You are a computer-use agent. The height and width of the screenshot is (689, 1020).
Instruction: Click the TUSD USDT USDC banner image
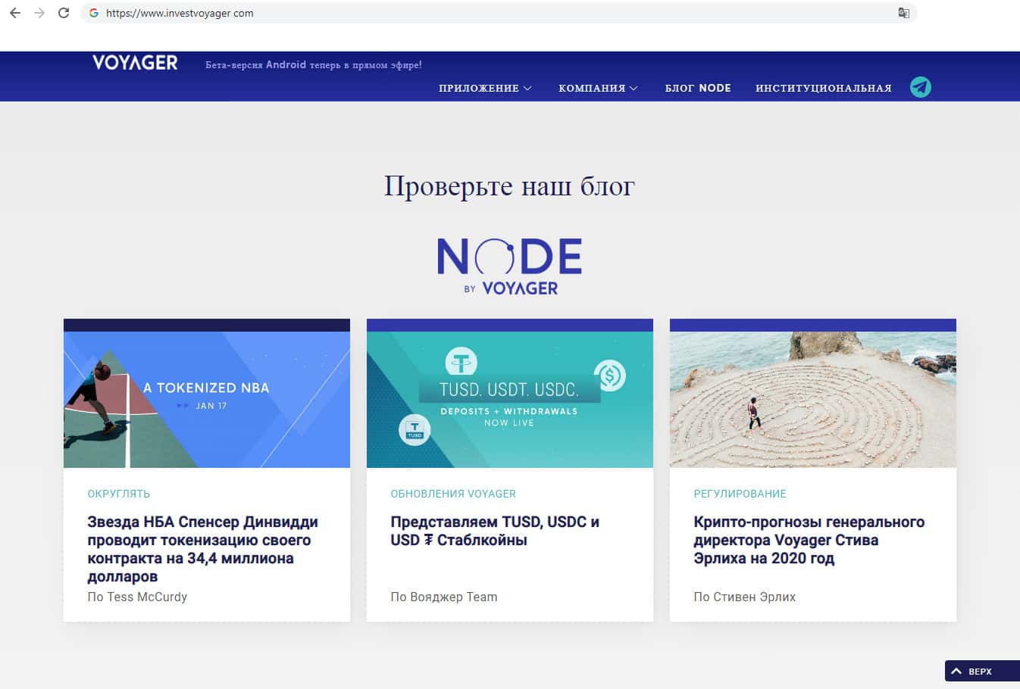[x=509, y=399]
